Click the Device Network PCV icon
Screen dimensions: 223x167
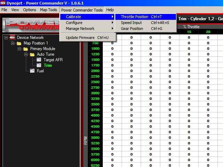[x=13, y=38]
